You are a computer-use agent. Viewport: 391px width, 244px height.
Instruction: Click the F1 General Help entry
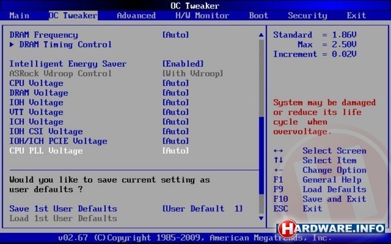[317, 180]
